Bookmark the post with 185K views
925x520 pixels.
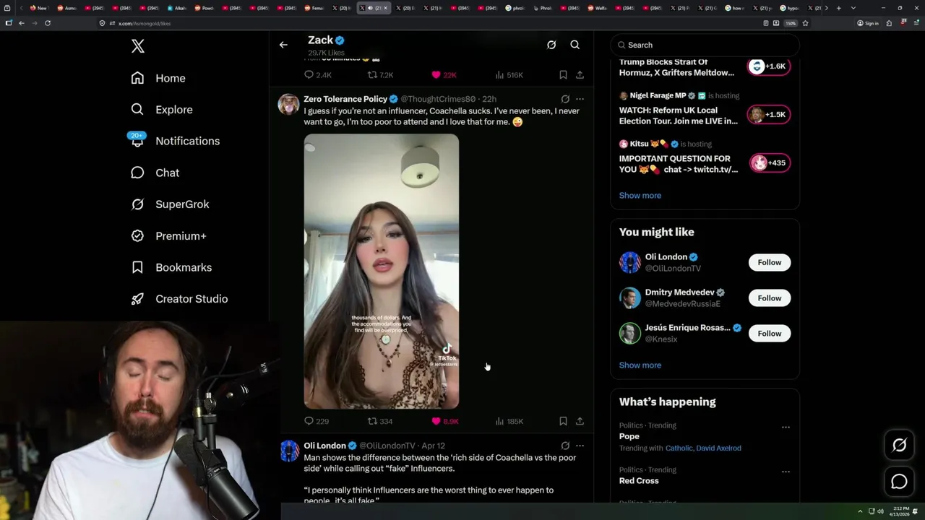(563, 421)
